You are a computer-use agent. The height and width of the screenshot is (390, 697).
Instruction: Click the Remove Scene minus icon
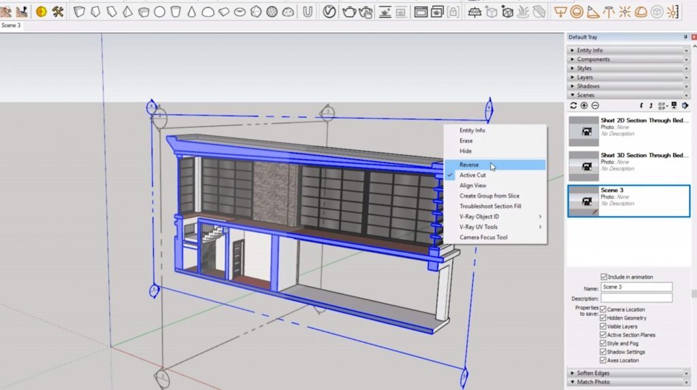coord(595,105)
